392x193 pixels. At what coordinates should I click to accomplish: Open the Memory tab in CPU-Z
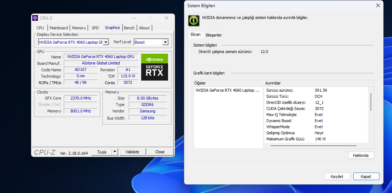coord(79,28)
